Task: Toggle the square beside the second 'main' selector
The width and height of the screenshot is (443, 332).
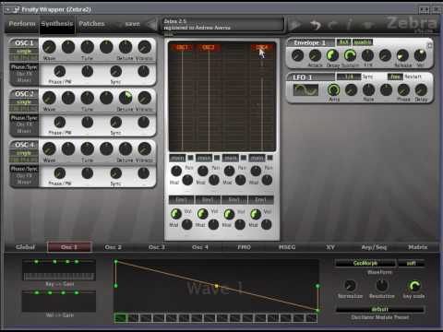Action: click(217, 158)
